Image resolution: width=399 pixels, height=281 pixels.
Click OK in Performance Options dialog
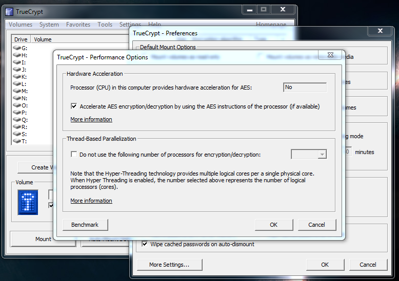274,225
